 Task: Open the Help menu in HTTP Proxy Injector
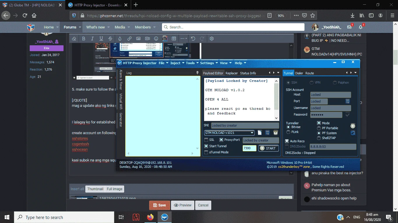240,63
